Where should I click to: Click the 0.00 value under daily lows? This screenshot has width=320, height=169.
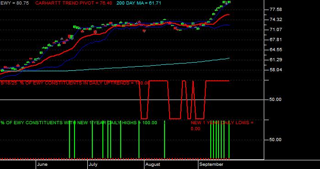point(195,129)
